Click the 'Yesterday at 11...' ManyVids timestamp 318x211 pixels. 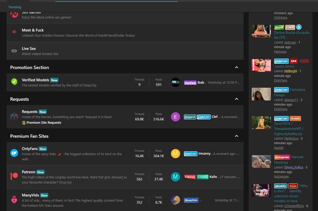(x=227, y=200)
